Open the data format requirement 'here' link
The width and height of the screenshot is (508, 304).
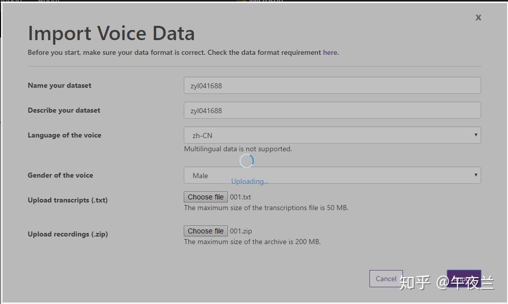(330, 52)
